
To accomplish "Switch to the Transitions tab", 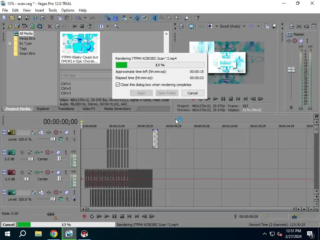I will click(x=66, y=109).
